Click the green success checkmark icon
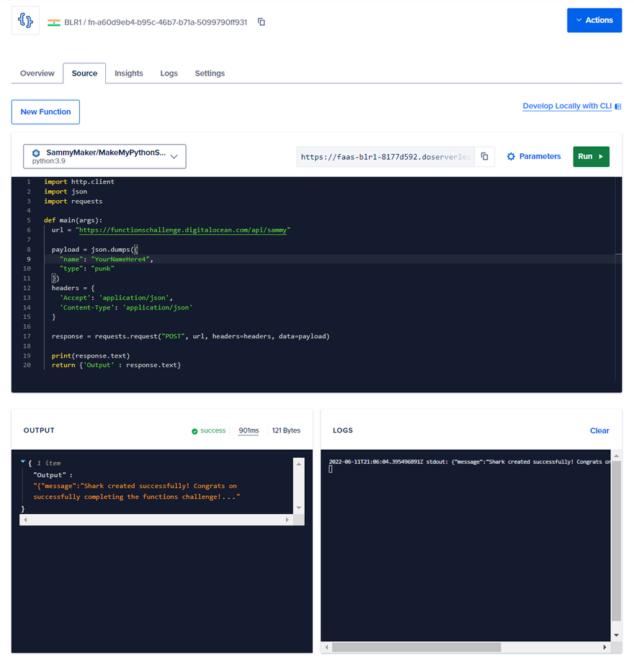 [x=195, y=431]
